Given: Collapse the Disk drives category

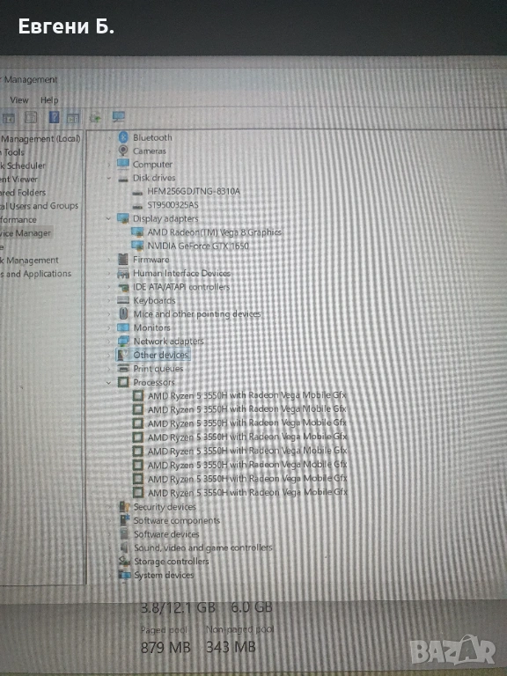Looking at the screenshot, I should click(x=108, y=178).
